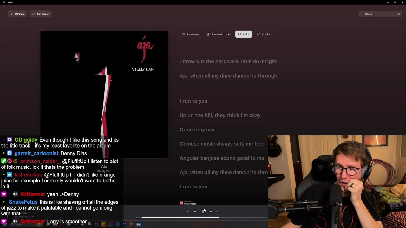This screenshot has height=228, width=406.
Task: Jump to first lyric line 'I run to you'
Action: (x=193, y=101)
